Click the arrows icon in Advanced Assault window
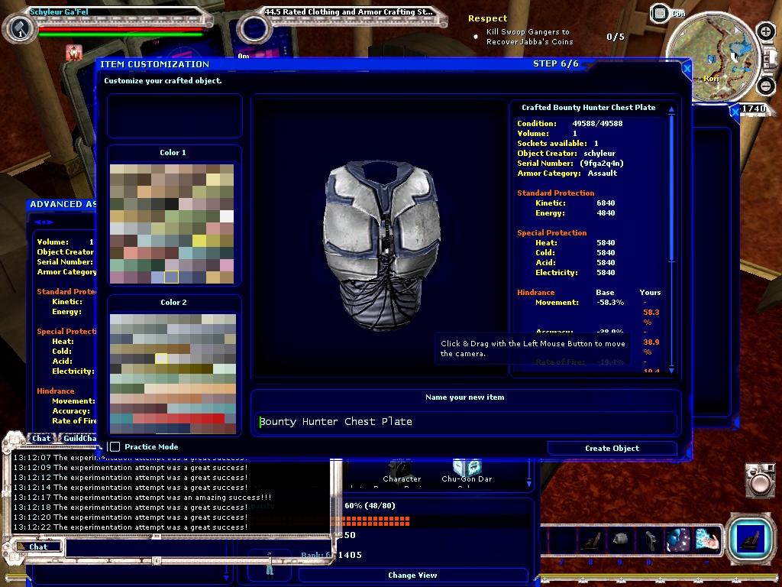Image resolution: width=782 pixels, height=587 pixels. 44,222
